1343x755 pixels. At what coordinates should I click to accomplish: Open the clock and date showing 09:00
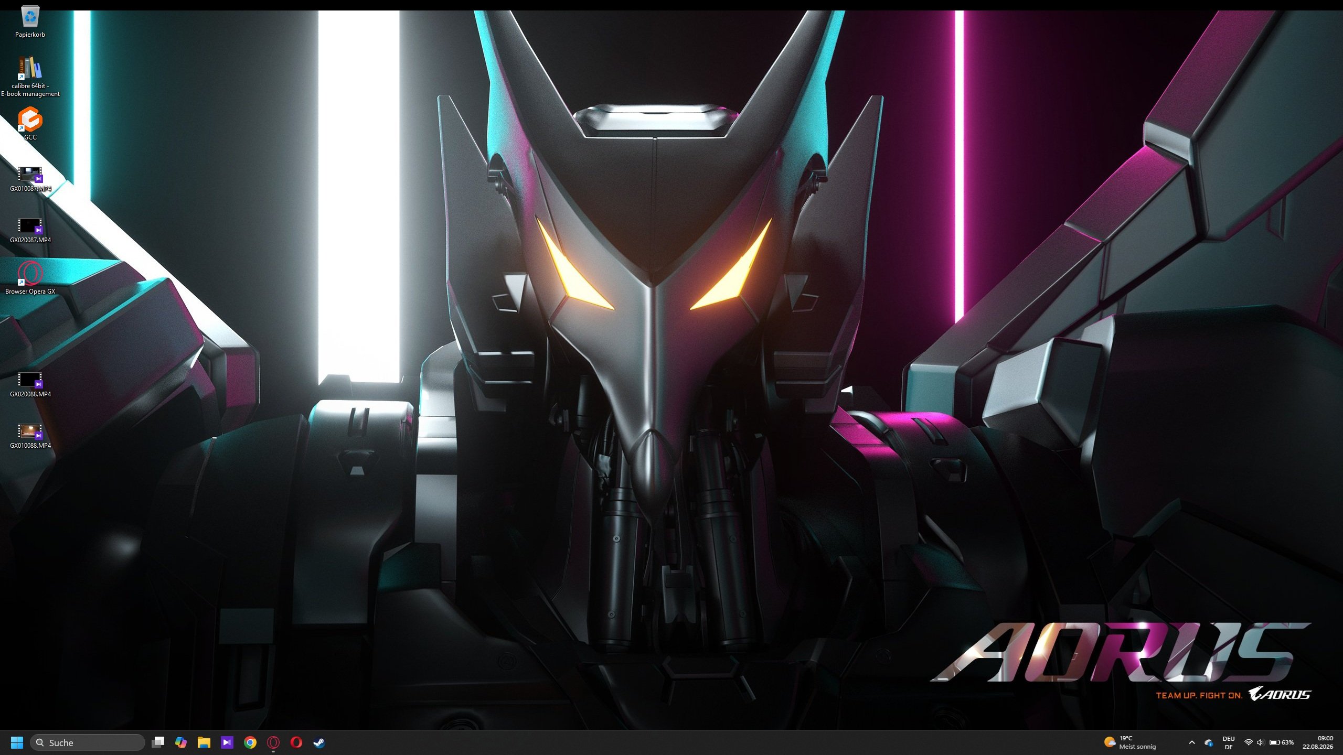tap(1317, 742)
